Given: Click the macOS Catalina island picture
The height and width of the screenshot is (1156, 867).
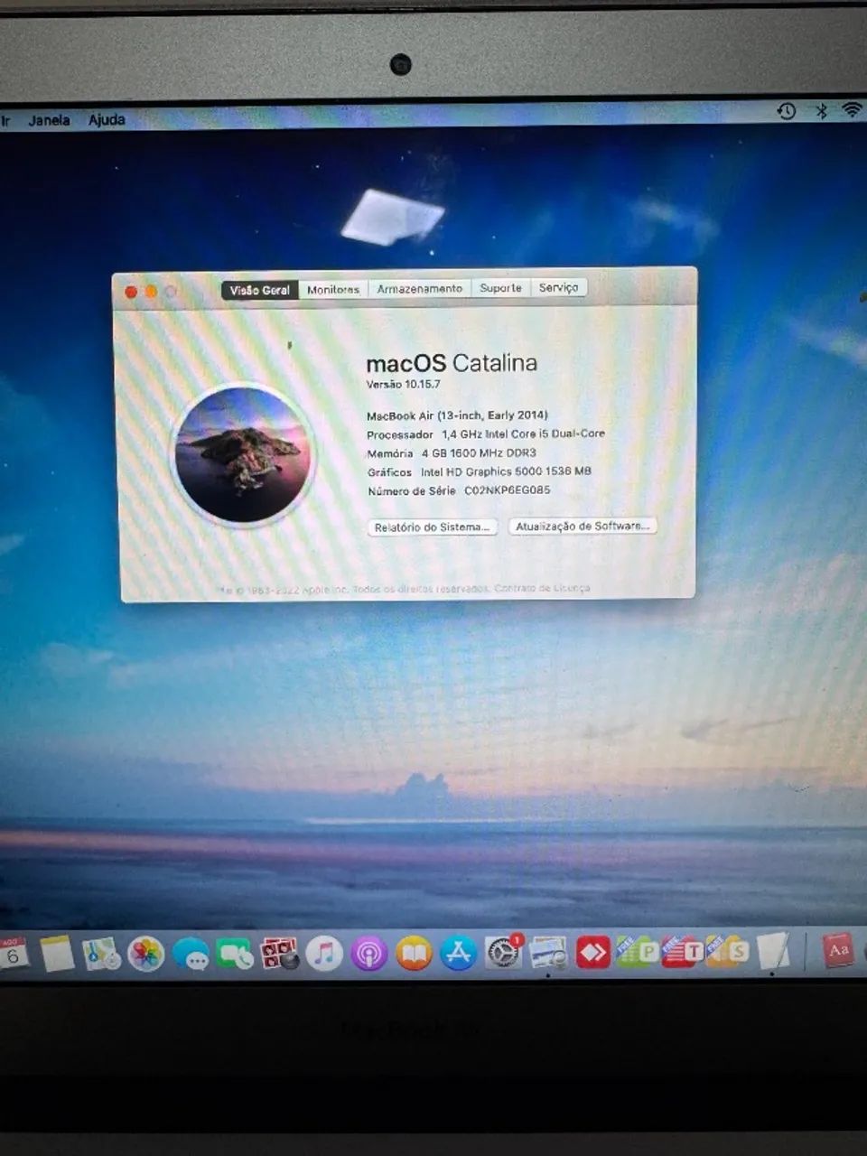Looking at the screenshot, I should 243,453.
